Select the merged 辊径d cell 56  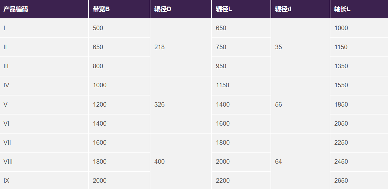(x=300, y=105)
